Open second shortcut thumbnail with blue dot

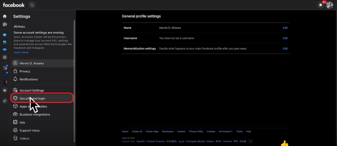5,75
